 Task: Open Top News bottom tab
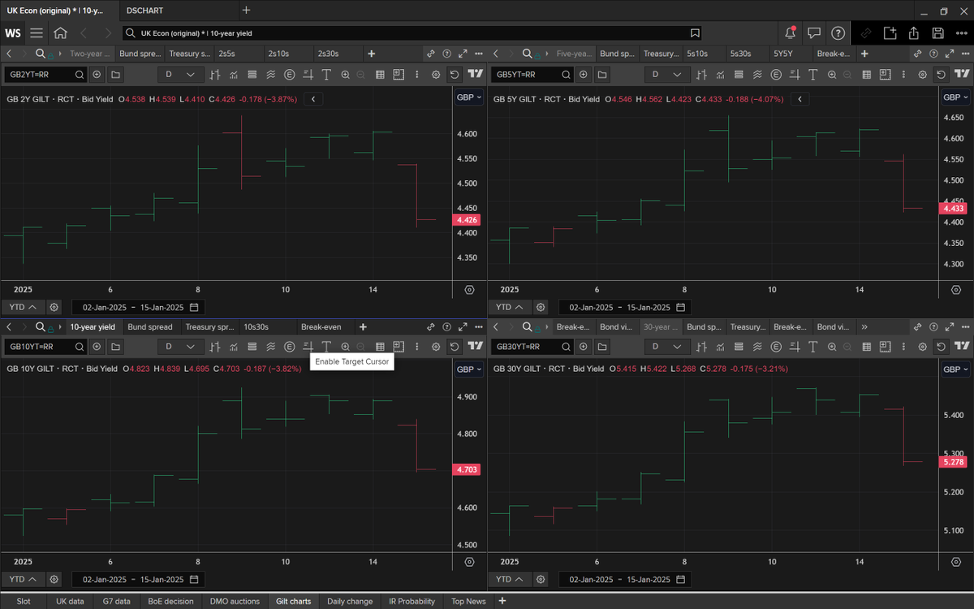pos(468,602)
